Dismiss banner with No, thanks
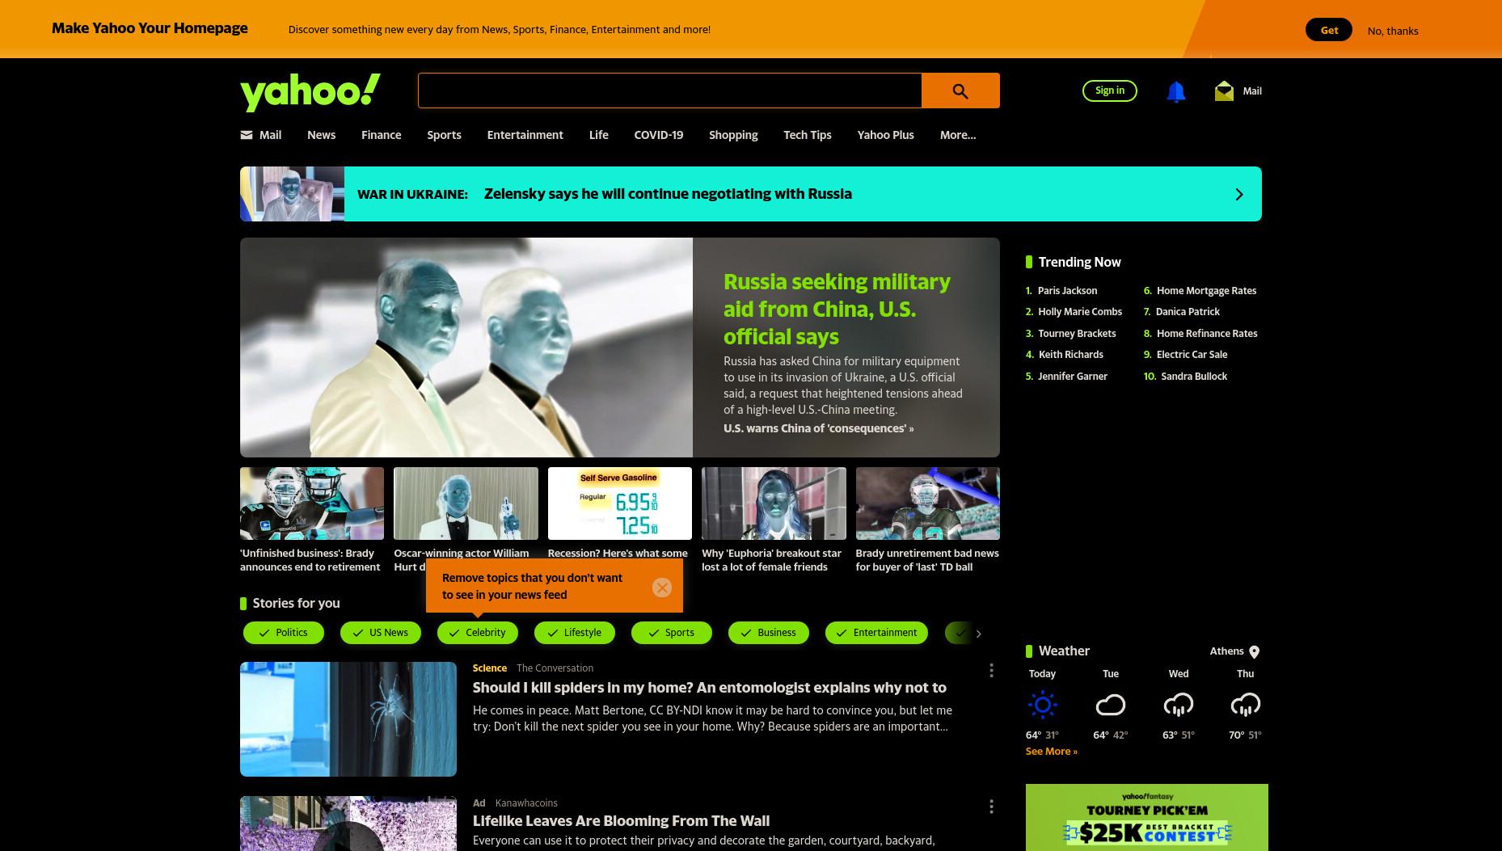1502x851 pixels. [1393, 31]
